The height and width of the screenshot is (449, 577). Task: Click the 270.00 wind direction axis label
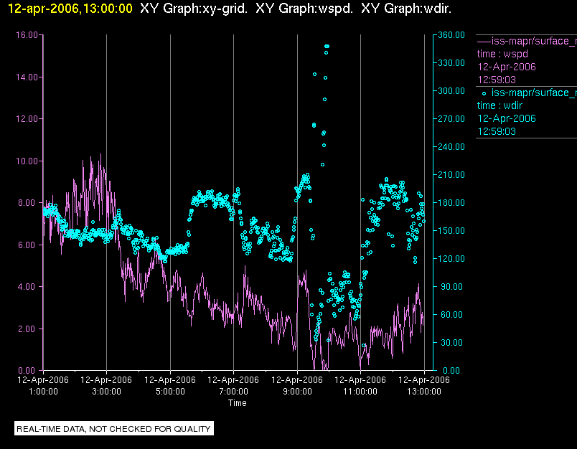point(451,119)
